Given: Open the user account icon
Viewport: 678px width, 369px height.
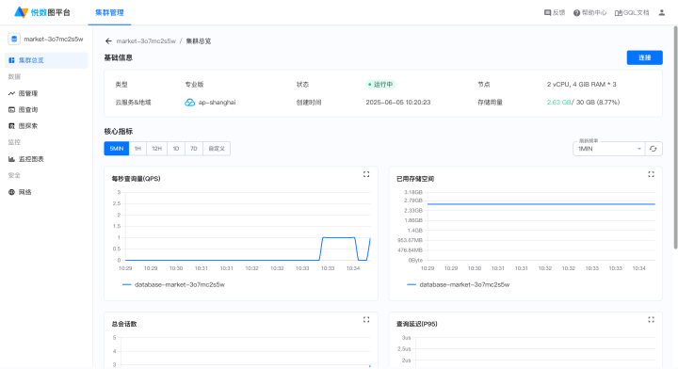Looking at the screenshot, I should click(x=662, y=12).
